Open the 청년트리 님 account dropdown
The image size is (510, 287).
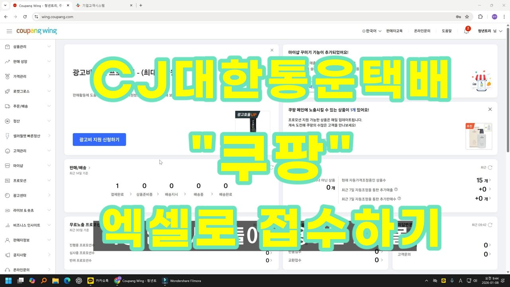pyautogui.click(x=490, y=31)
